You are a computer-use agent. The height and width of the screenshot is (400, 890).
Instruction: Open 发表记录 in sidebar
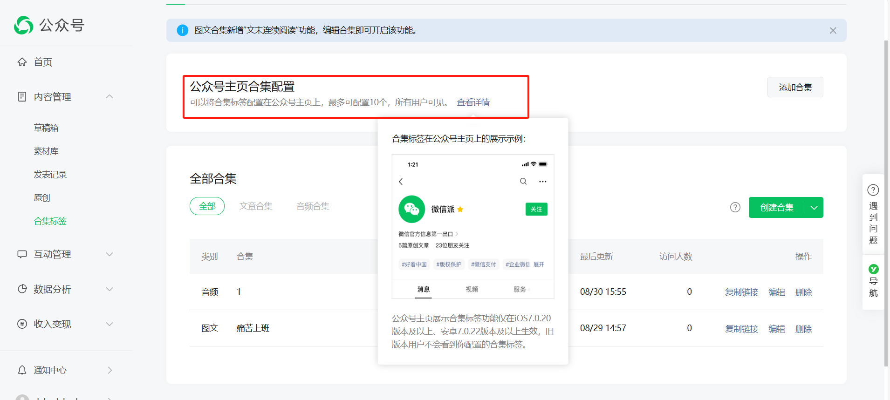coord(50,174)
